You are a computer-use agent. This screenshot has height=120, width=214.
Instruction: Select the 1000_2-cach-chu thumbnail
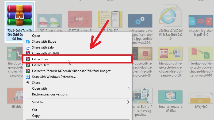pyautogui.click(x=49, y=21)
